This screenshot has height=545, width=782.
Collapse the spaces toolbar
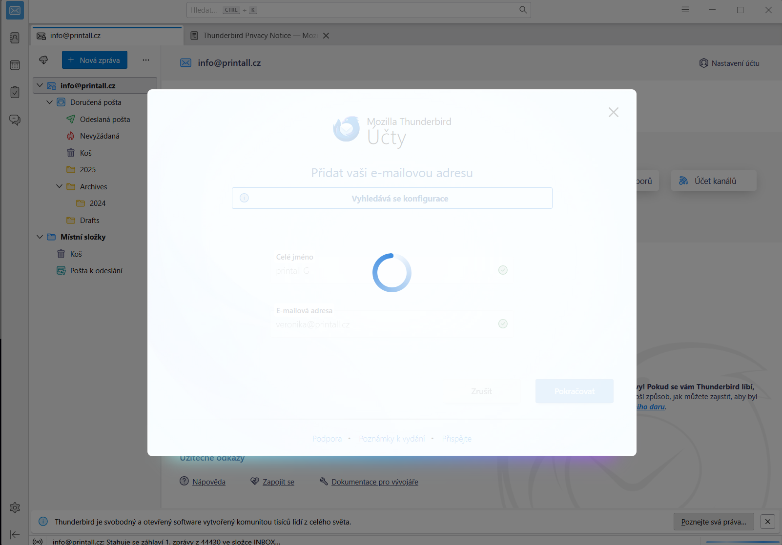pyautogui.click(x=15, y=535)
